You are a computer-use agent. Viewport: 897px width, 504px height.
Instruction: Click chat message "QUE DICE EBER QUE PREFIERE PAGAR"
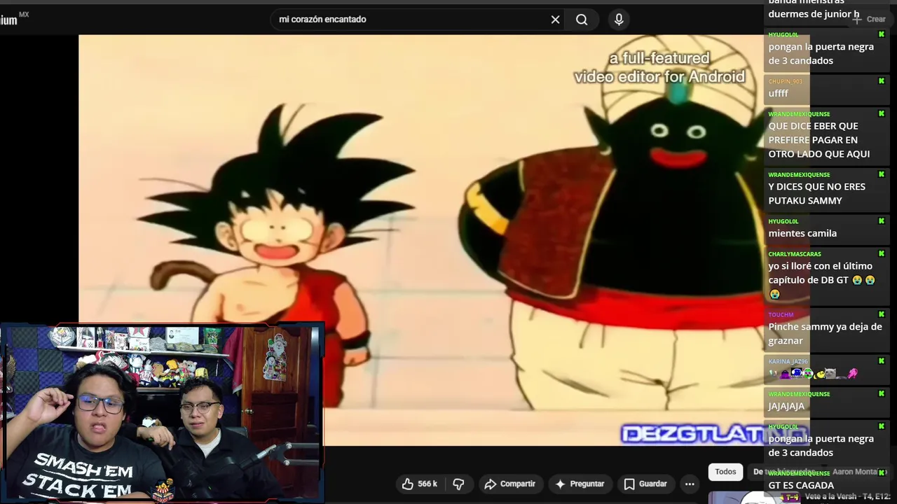pyautogui.click(x=819, y=140)
